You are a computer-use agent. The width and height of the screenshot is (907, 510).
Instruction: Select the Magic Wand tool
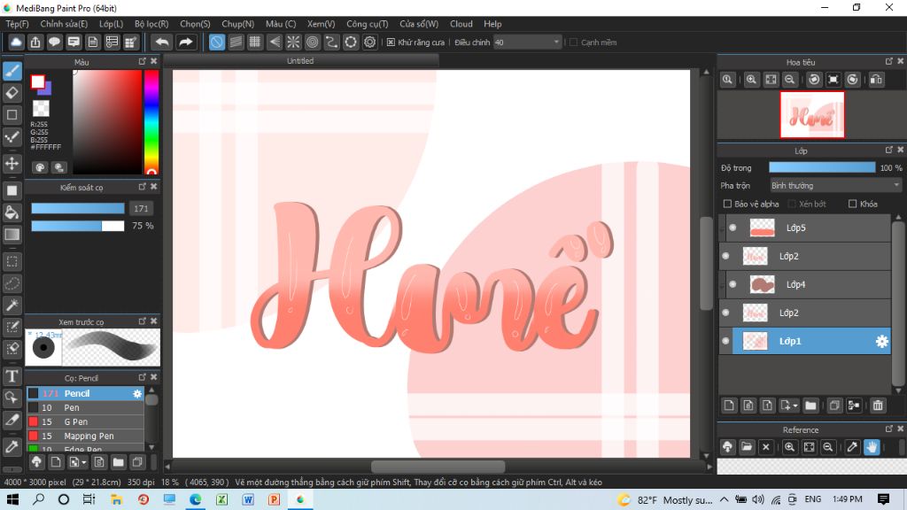click(x=12, y=305)
